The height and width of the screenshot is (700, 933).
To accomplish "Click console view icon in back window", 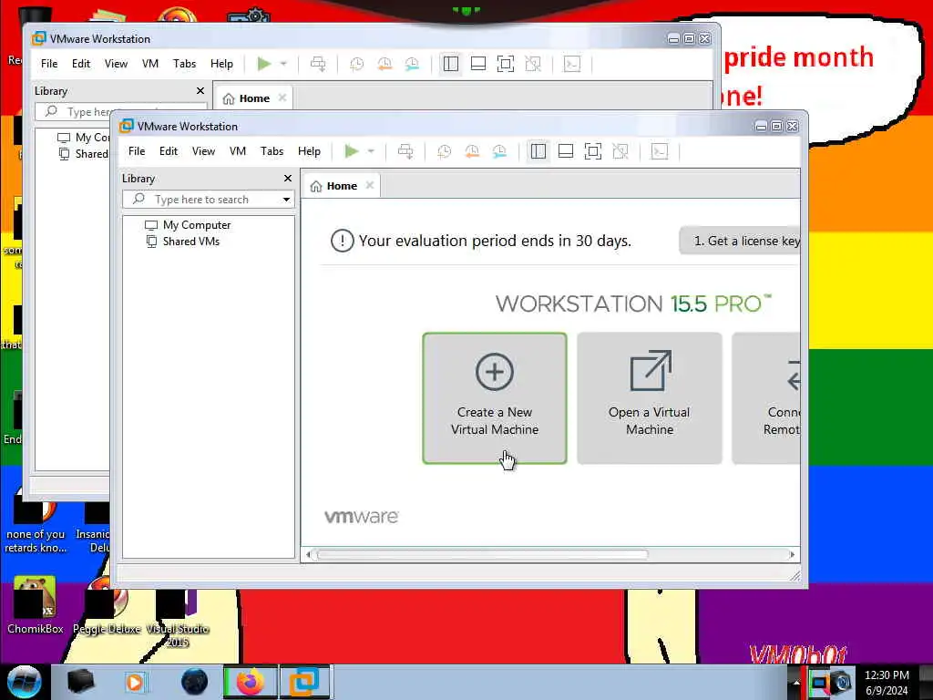I will point(572,64).
